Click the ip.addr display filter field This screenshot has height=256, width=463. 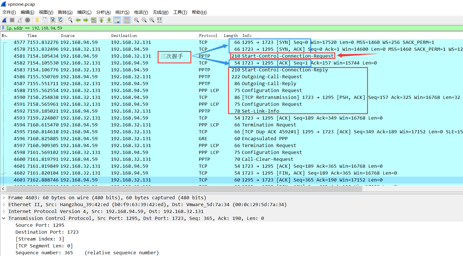pos(230,28)
